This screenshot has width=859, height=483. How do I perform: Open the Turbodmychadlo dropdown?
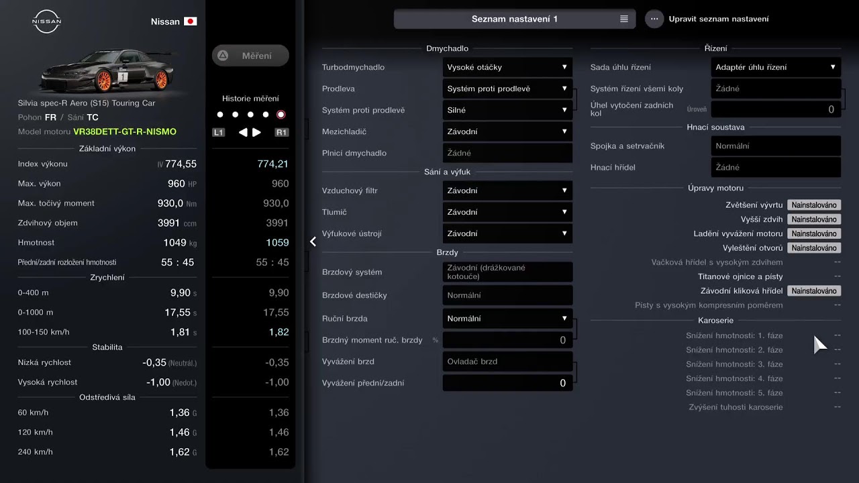[507, 67]
